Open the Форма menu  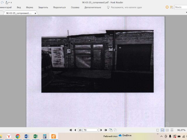coord(30,7)
